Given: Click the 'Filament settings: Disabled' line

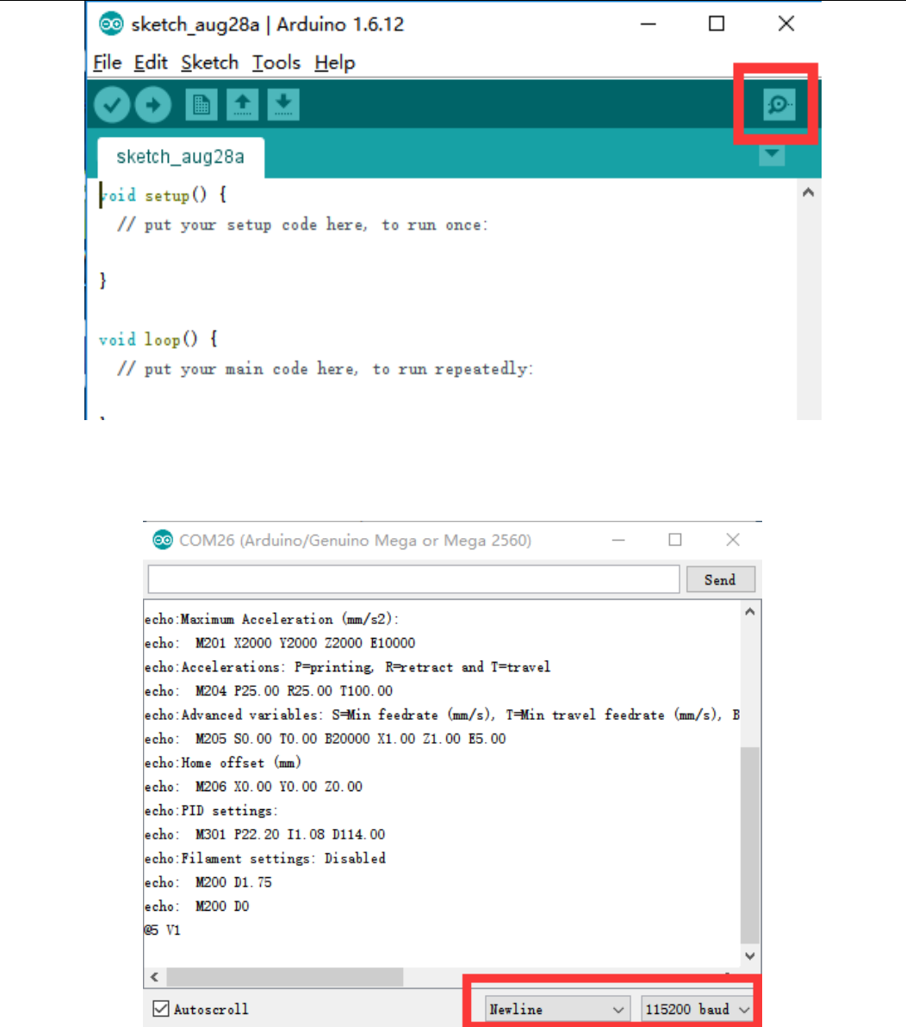Looking at the screenshot, I should pyautogui.click(x=265, y=858).
